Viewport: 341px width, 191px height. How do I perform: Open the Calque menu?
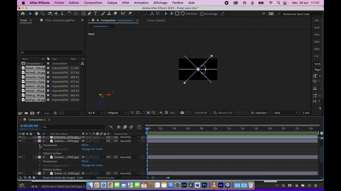tap(112, 3)
